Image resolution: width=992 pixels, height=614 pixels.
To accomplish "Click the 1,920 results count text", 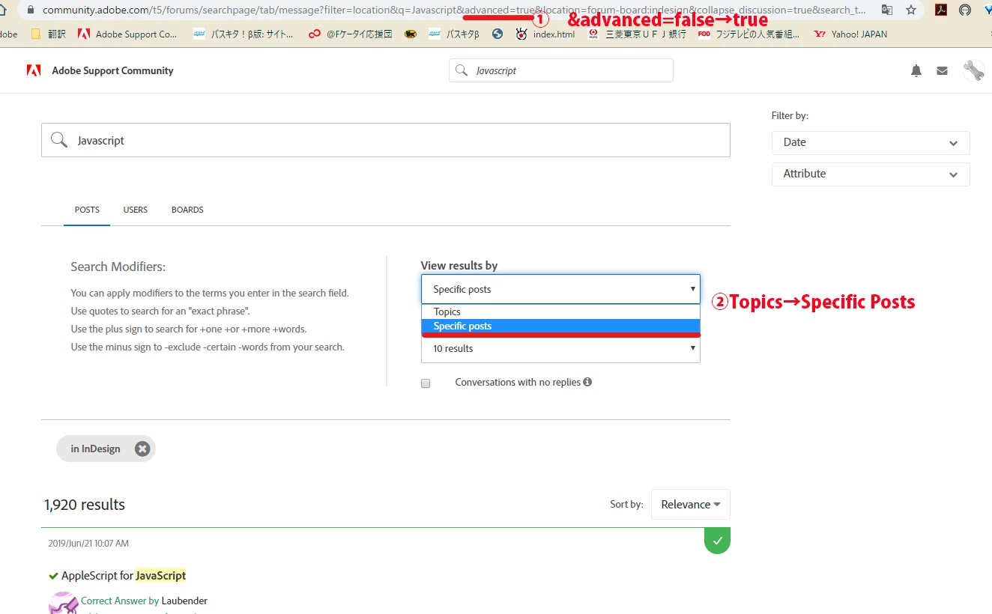I will (85, 505).
